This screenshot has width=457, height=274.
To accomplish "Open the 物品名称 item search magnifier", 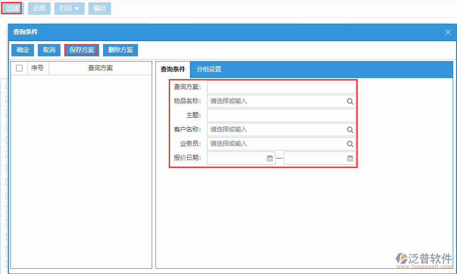I will point(350,101).
